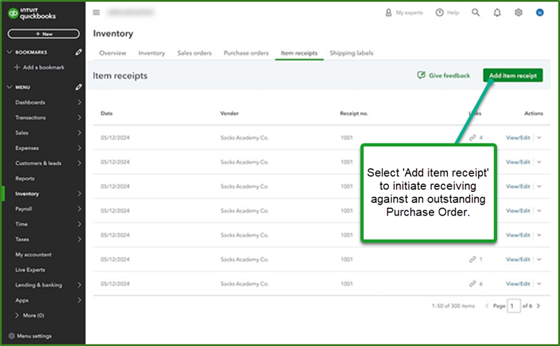This screenshot has height=346, width=560.
Task: Click the + New button
Action: click(43, 34)
